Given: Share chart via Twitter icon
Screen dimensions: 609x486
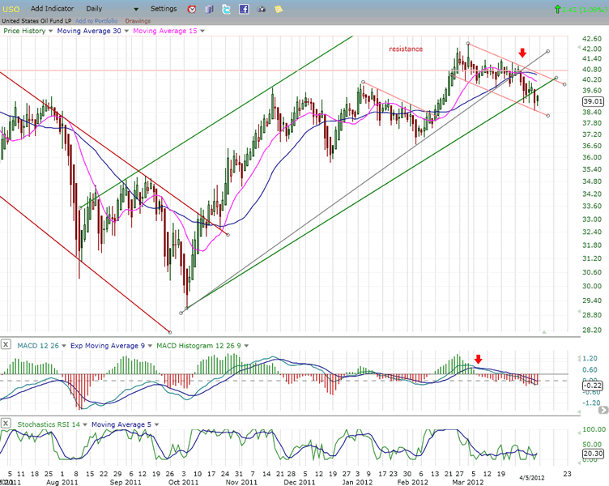Looking at the screenshot, I should (x=226, y=9).
